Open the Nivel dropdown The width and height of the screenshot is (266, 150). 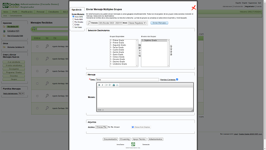137,23
